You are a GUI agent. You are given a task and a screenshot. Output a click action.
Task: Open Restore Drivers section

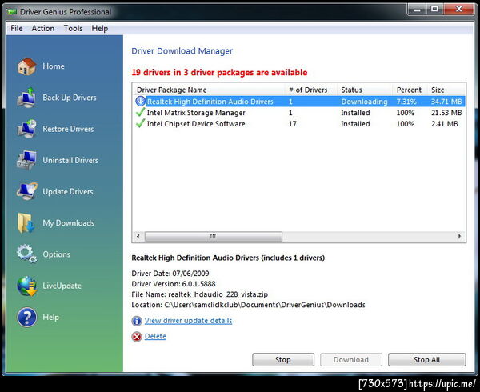click(x=68, y=129)
